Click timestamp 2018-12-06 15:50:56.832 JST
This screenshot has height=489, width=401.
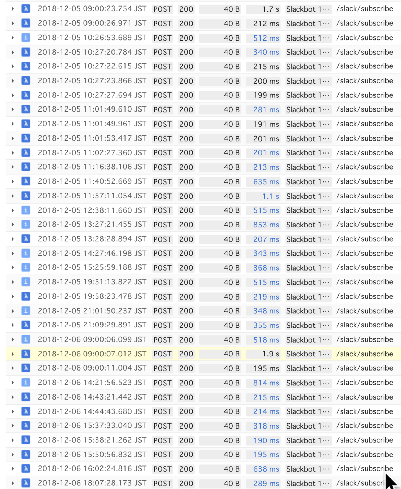(92, 455)
